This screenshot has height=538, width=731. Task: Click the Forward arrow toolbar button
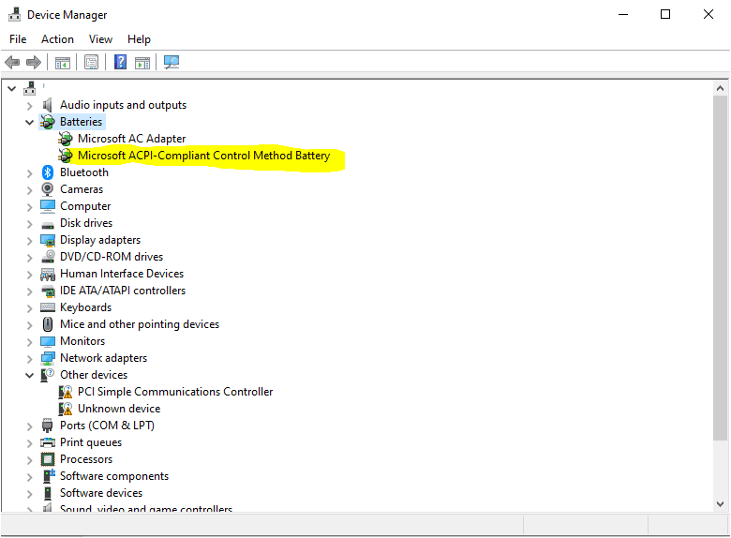coord(34,62)
